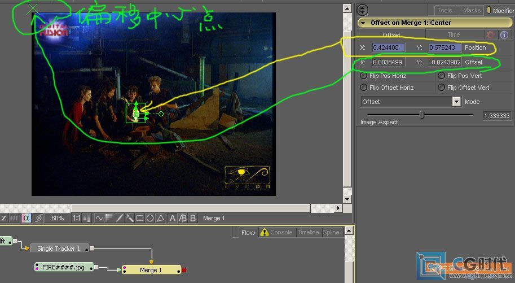Open the blue info icon

tap(504, 34)
